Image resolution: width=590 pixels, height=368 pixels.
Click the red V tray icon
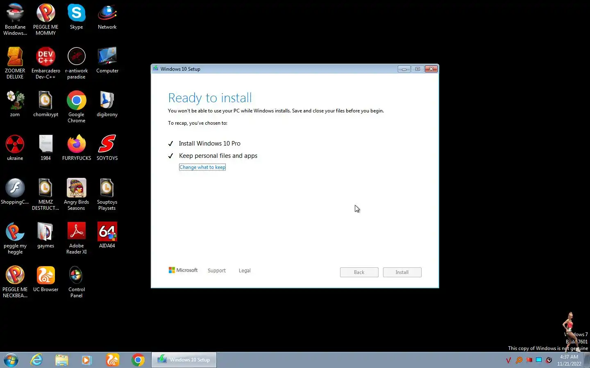point(508,360)
